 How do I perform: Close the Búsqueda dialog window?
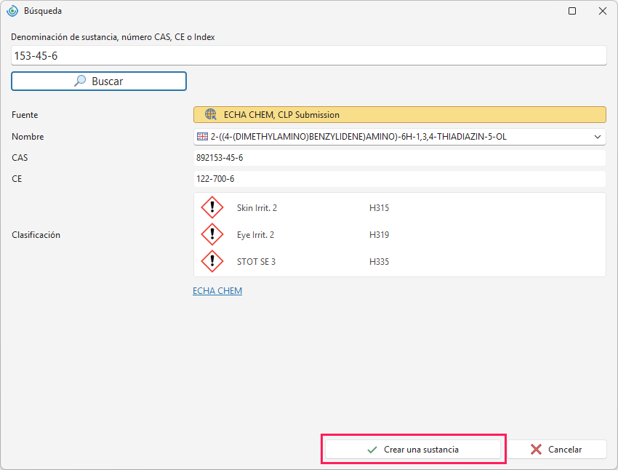click(603, 11)
